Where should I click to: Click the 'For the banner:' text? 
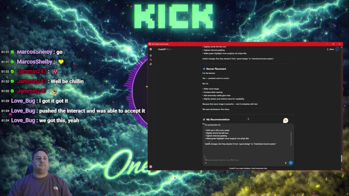(209, 73)
